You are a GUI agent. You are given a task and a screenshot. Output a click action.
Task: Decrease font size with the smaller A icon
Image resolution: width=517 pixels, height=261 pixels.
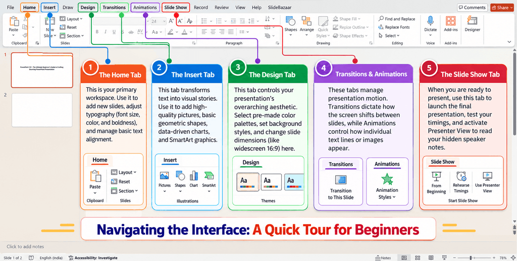click(x=180, y=21)
